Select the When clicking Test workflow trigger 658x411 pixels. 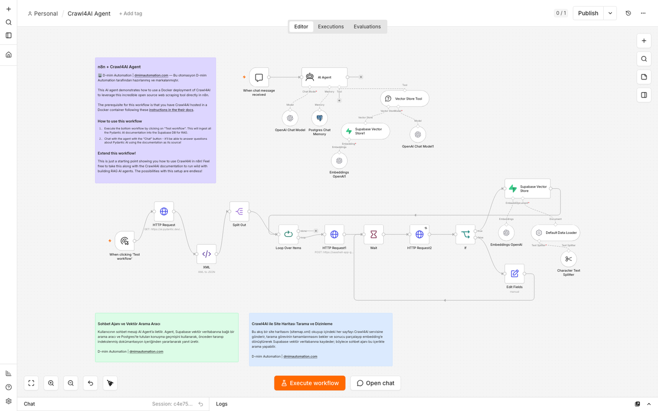124,241
